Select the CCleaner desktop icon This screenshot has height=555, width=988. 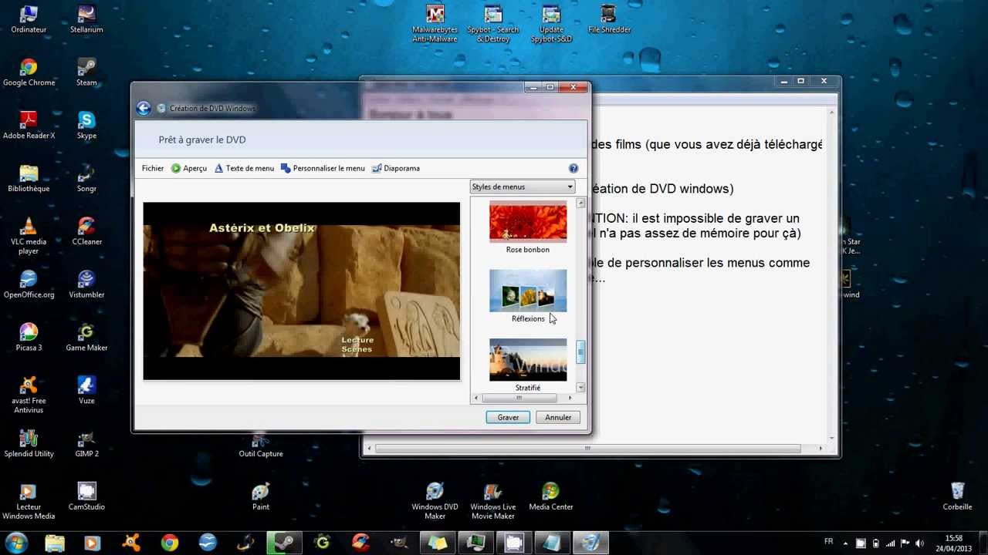(86, 232)
